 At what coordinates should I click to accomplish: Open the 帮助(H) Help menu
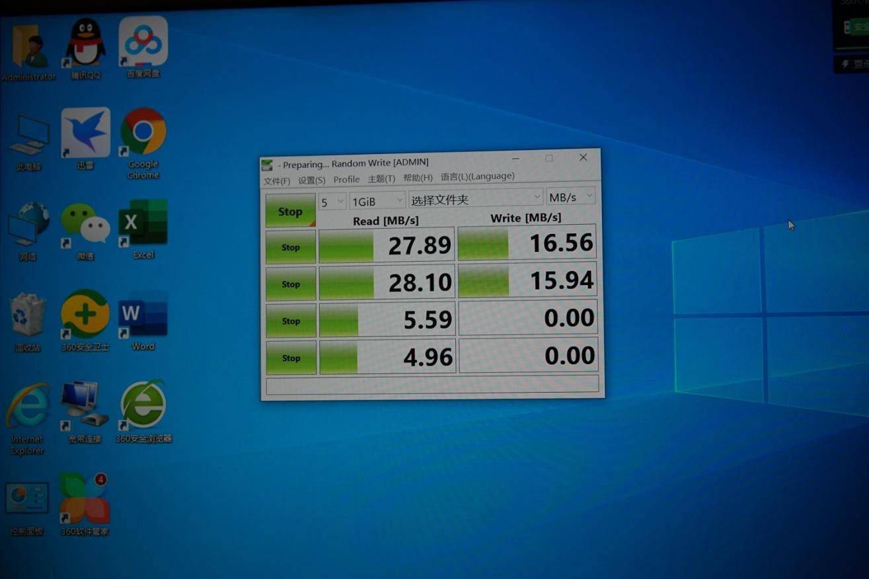coord(418,178)
